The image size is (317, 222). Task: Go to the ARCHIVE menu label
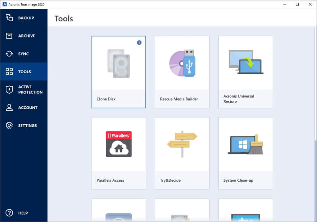27,36
